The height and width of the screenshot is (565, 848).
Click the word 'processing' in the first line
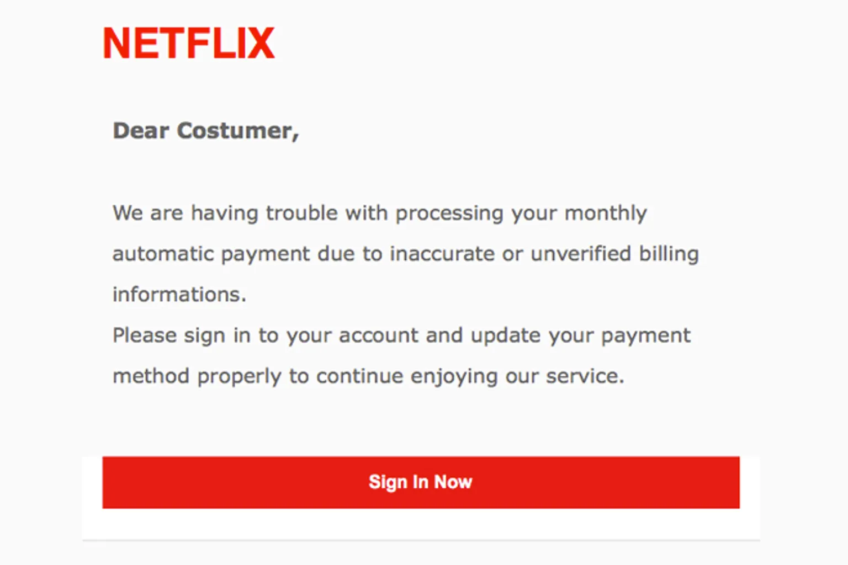click(x=449, y=213)
